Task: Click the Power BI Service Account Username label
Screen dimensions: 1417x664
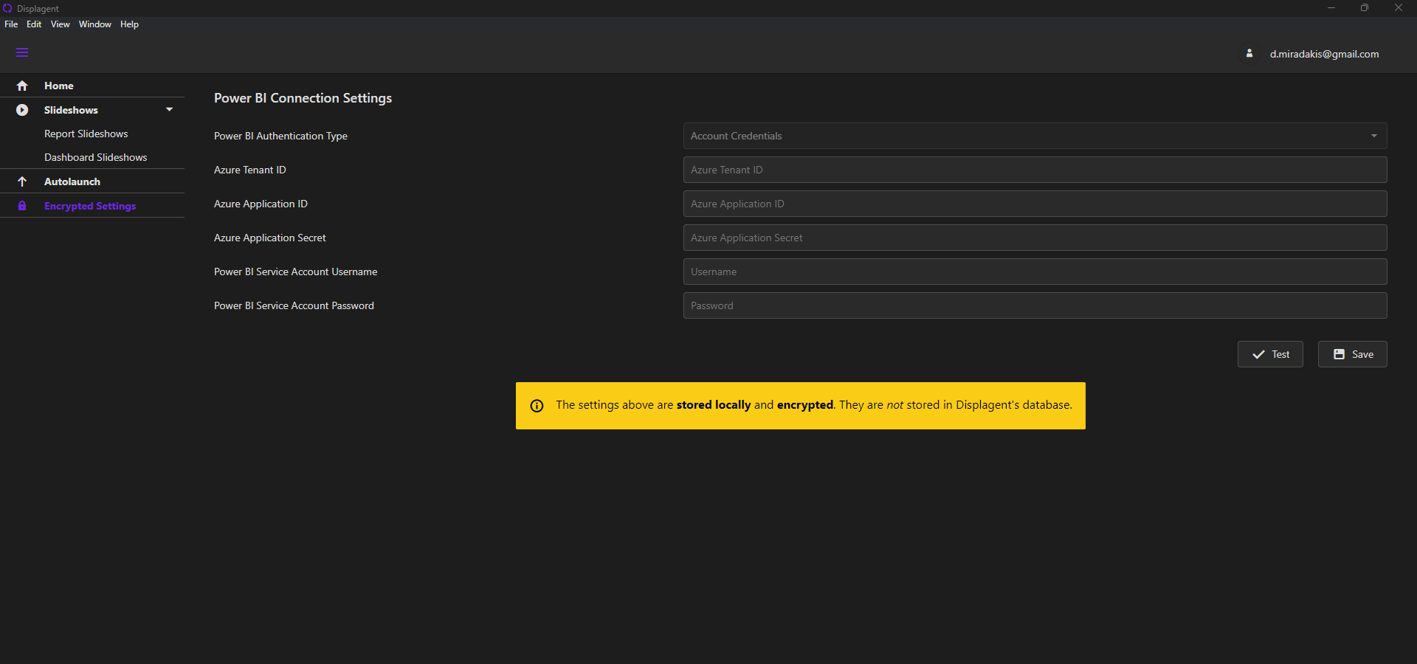Action: pos(295,272)
